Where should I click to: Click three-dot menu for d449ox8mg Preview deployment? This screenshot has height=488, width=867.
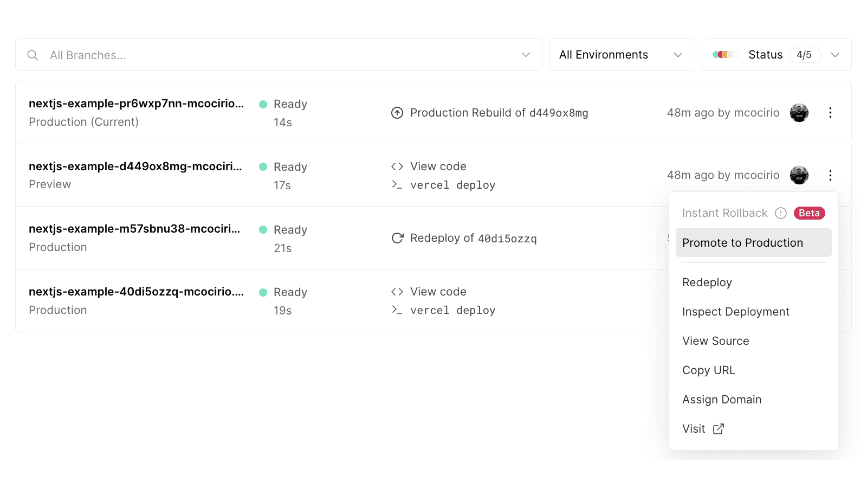[x=830, y=175]
